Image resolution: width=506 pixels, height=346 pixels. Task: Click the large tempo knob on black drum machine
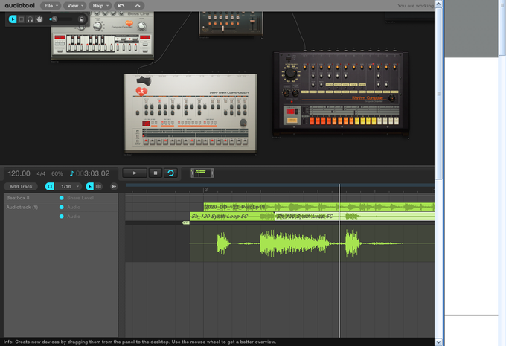point(290,73)
